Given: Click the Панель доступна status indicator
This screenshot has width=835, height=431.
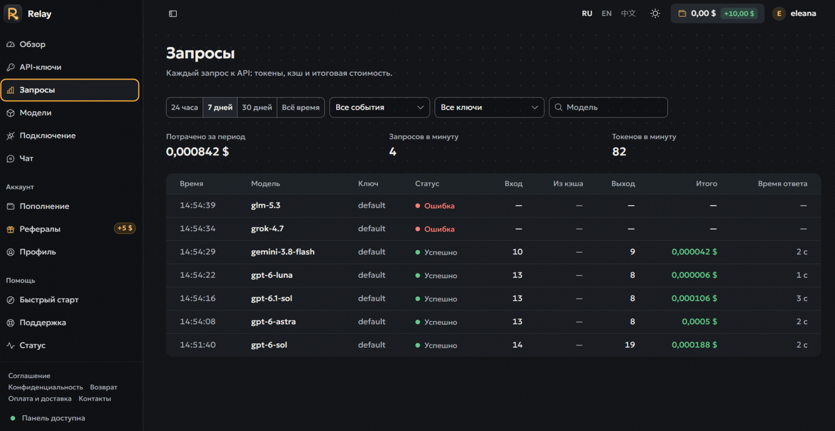Looking at the screenshot, I should click(48, 418).
